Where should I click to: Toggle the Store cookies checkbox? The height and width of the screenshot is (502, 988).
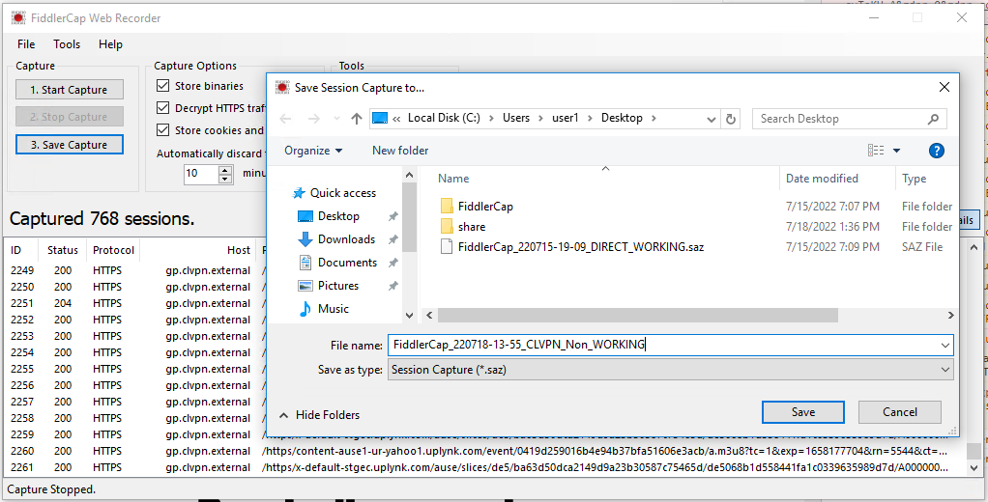click(x=163, y=130)
